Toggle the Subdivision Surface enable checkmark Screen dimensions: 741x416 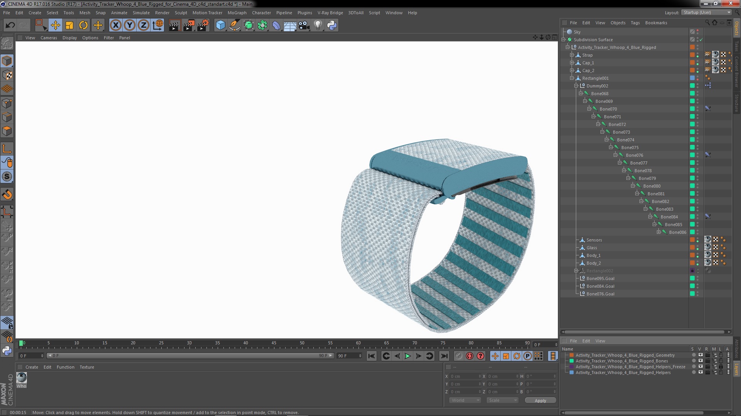701,40
